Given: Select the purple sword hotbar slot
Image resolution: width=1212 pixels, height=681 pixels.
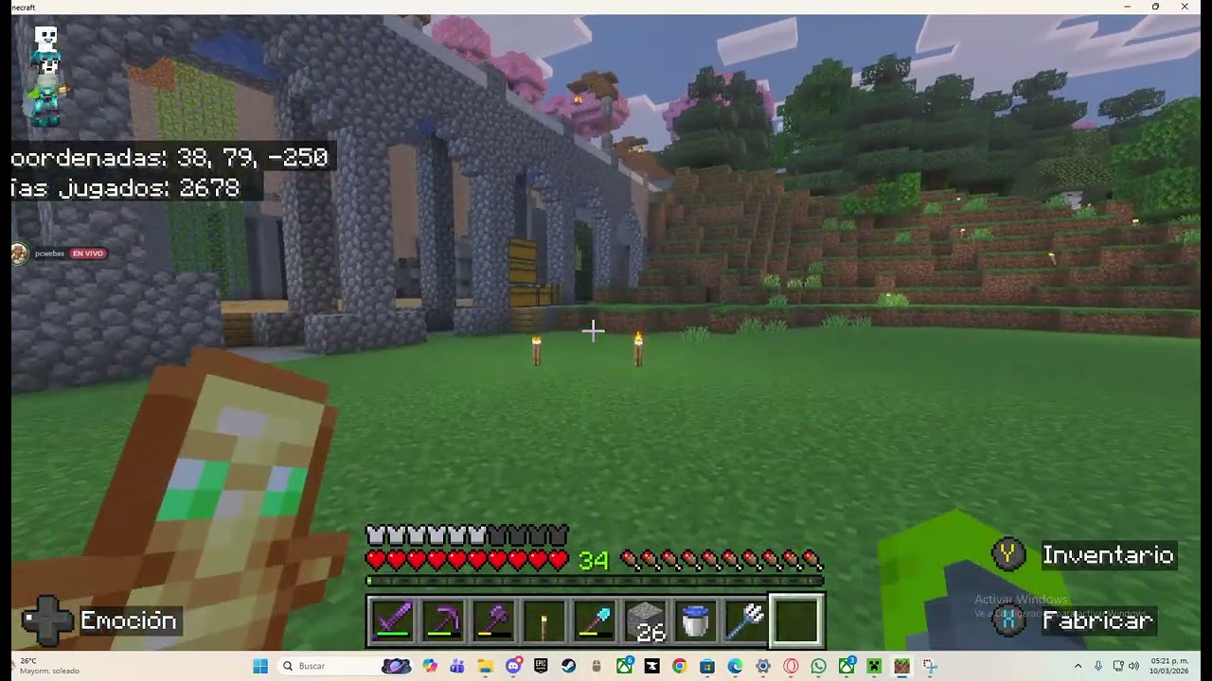Looking at the screenshot, I should click(394, 620).
